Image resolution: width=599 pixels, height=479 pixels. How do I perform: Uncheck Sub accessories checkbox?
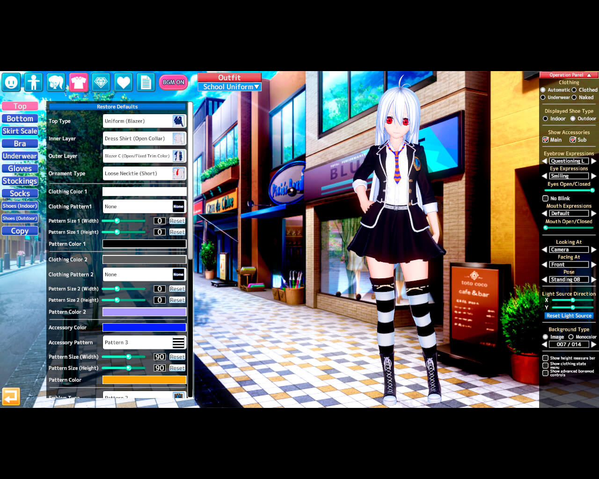573,140
